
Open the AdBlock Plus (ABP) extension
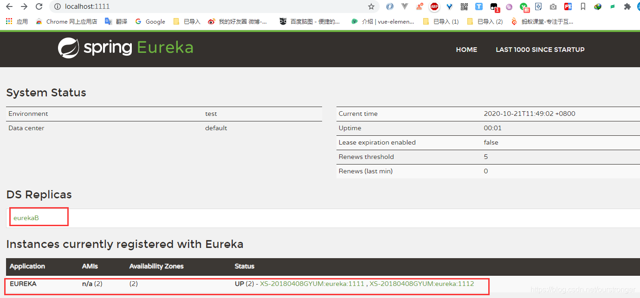pyautogui.click(x=434, y=6)
